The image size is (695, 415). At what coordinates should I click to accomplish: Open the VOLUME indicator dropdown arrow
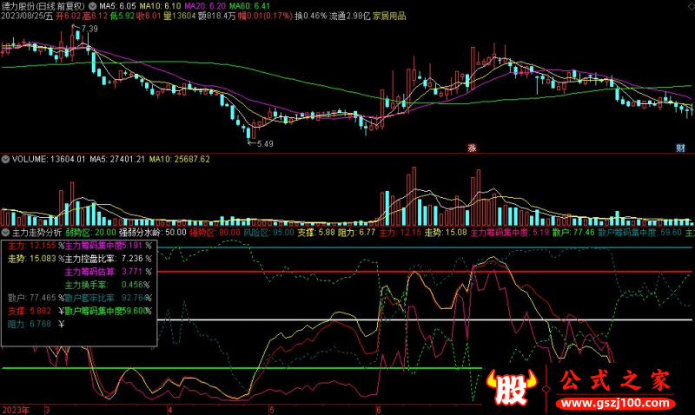(x=5, y=160)
